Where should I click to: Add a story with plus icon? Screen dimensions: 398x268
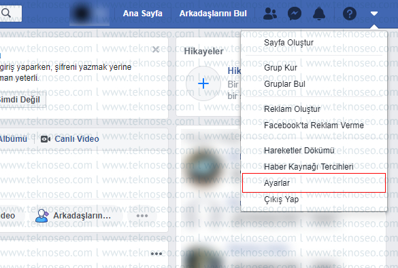(x=203, y=83)
